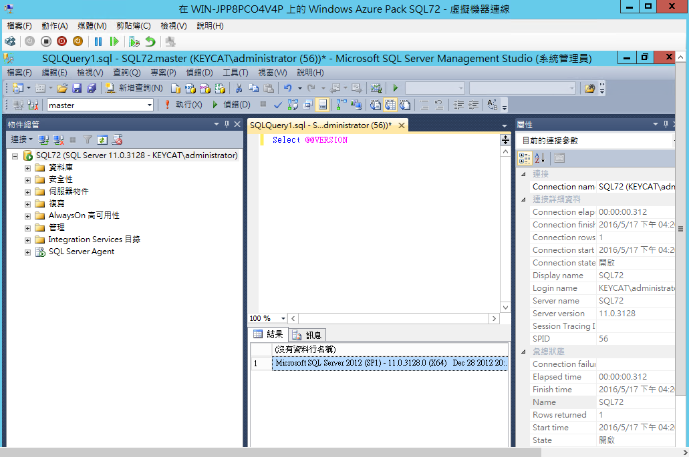
Task: Click the Display Estimated Execution Plan icon
Action: click(293, 105)
